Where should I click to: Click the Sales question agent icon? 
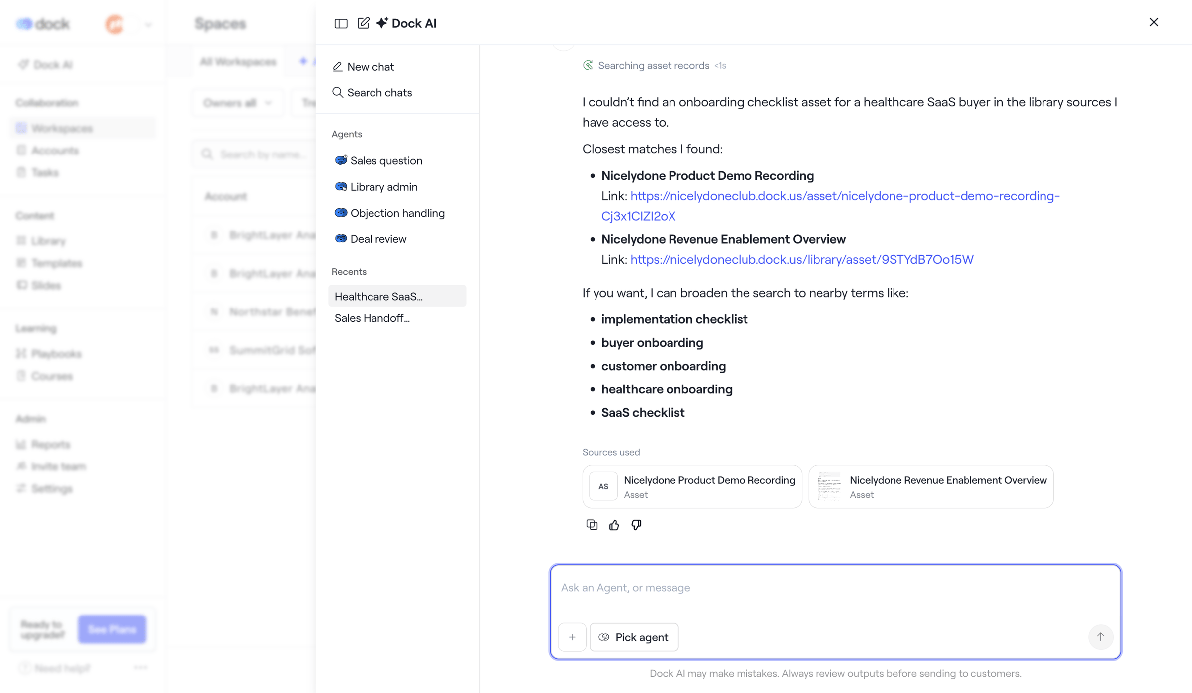coord(341,160)
